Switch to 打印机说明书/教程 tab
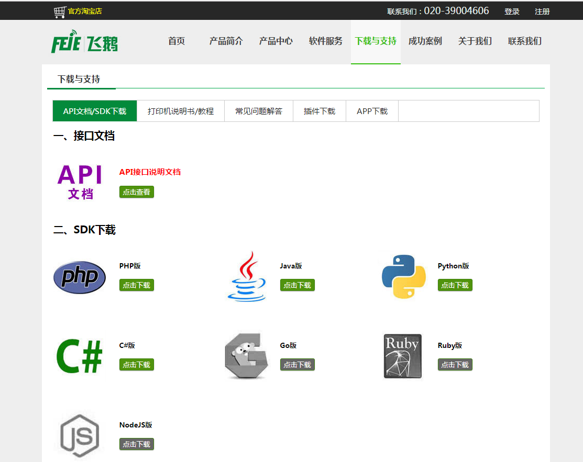 (181, 111)
